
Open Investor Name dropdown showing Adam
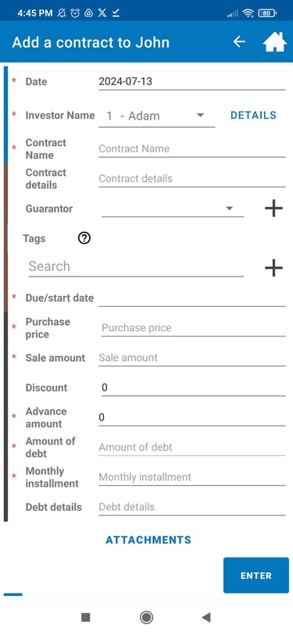[x=157, y=116]
